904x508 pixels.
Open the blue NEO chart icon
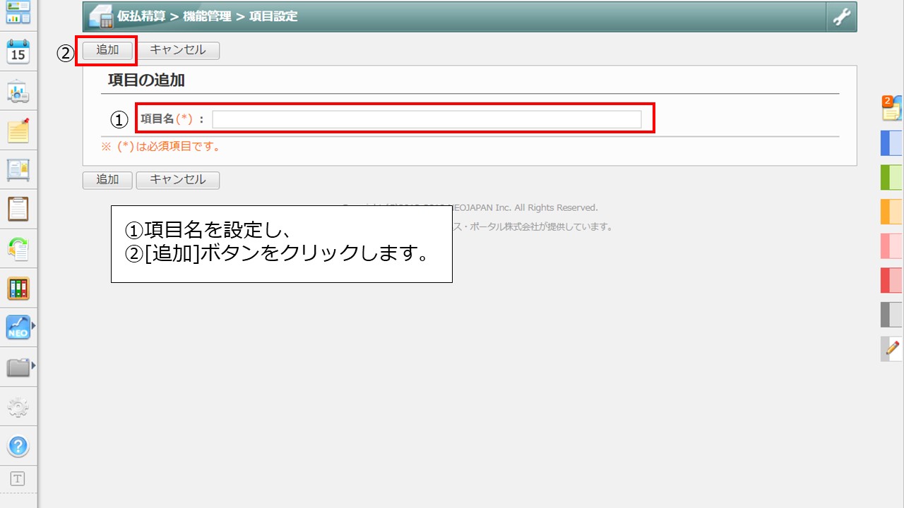click(18, 327)
